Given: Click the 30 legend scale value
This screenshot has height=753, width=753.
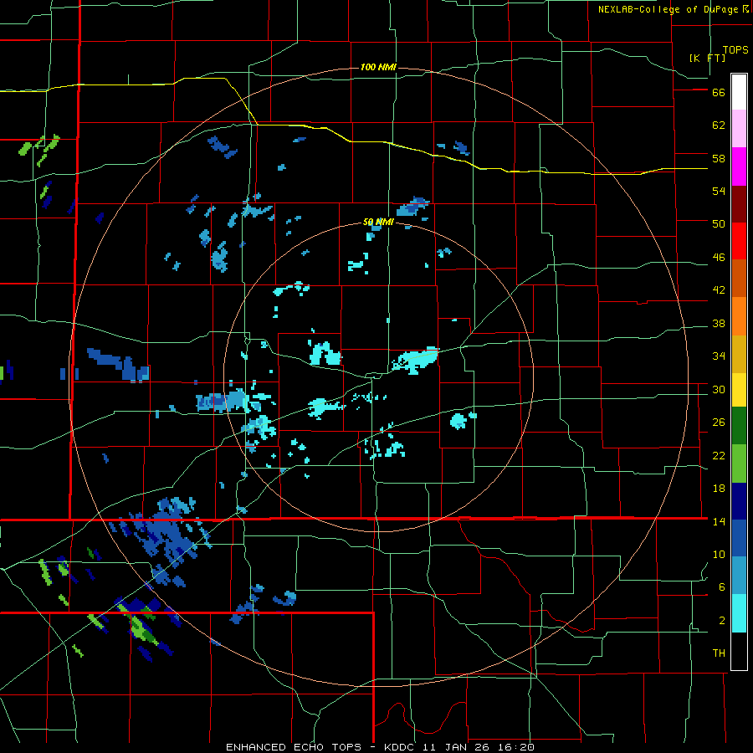Looking at the screenshot, I should coord(719,389).
